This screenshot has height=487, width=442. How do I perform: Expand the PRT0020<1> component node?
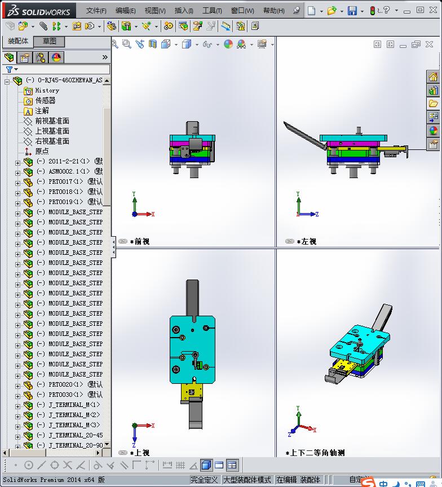click(x=17, y=386)
